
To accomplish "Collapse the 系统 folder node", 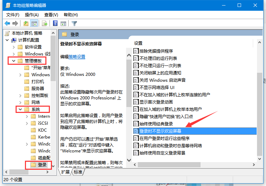I will pos(20,109).
